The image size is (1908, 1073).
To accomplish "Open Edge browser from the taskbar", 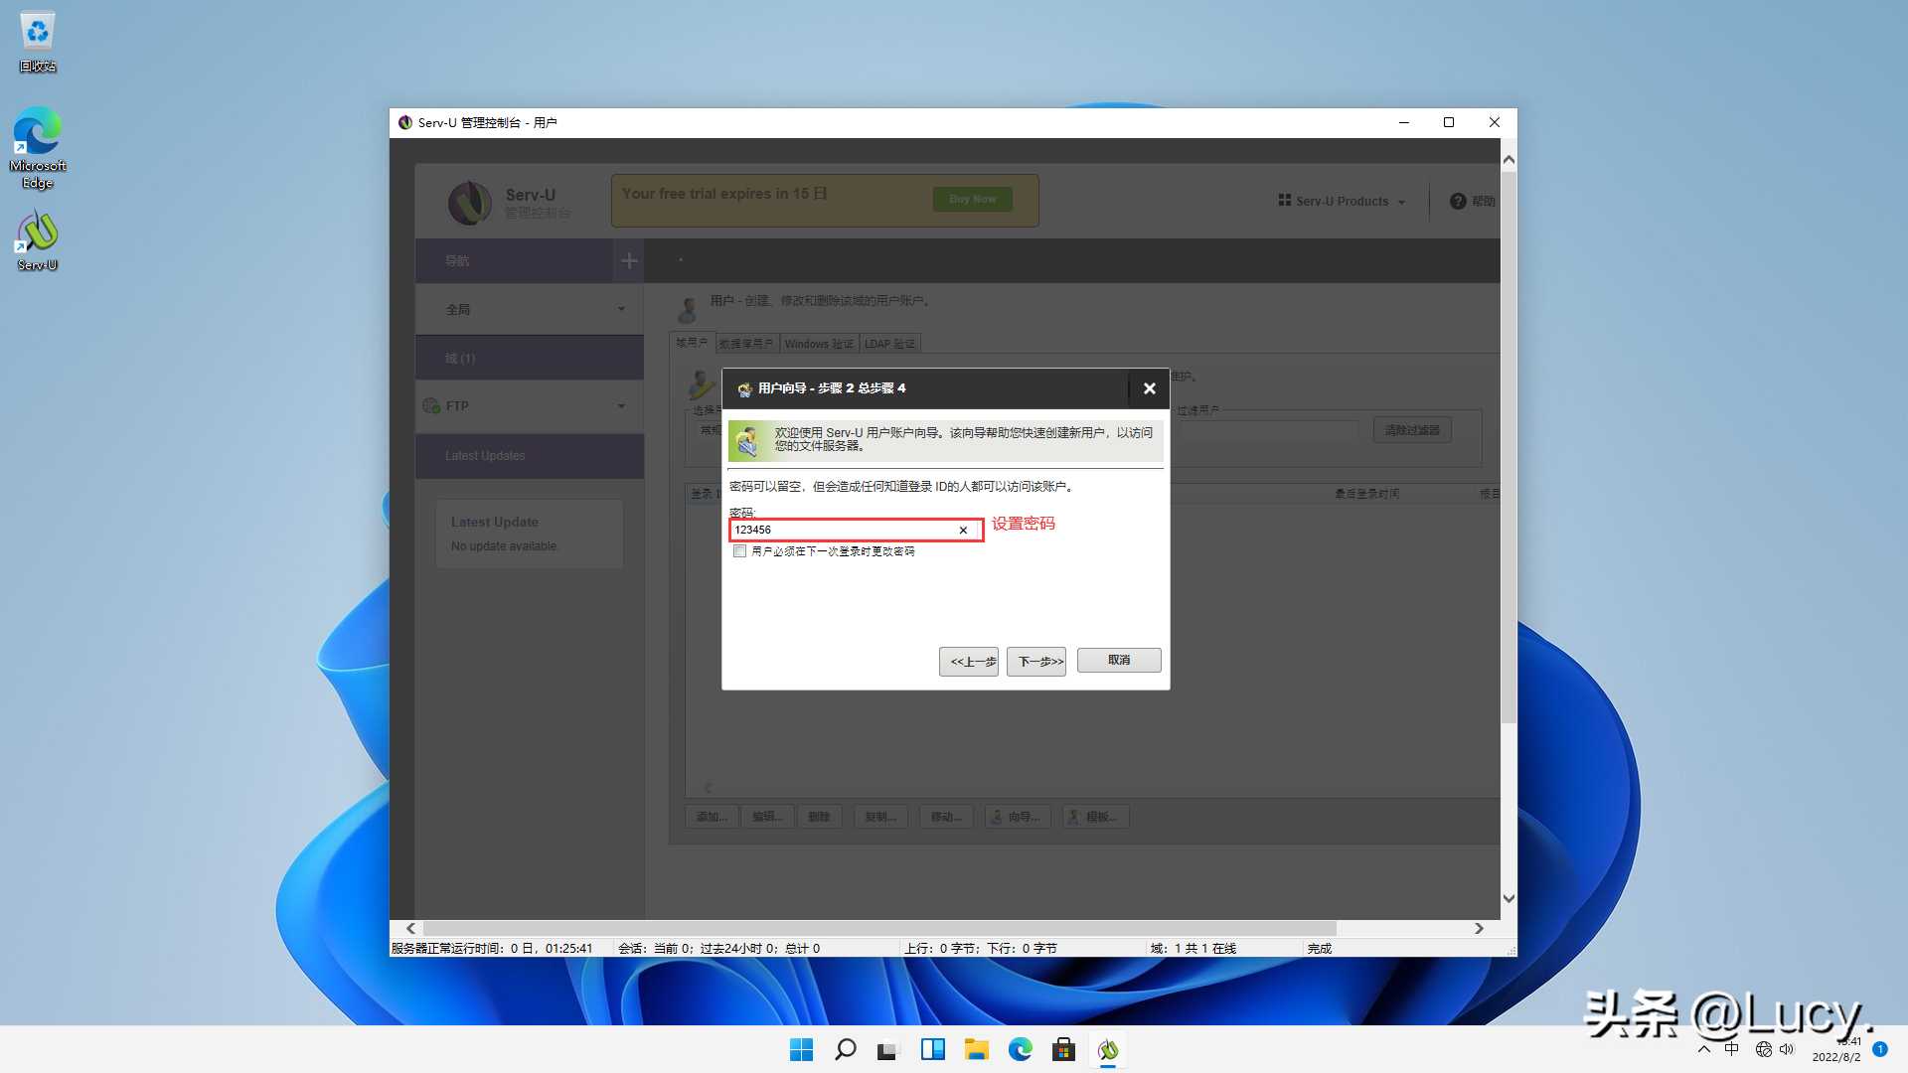I will pyautogui.click(x=1020, y=1050).
